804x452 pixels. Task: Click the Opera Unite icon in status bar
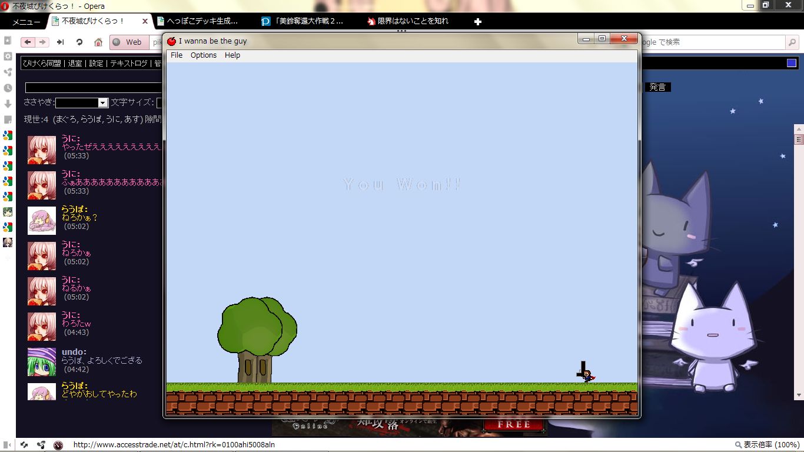click(41, 445)
